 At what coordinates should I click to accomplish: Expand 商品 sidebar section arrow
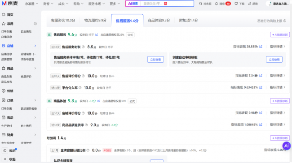pos(35,69)
